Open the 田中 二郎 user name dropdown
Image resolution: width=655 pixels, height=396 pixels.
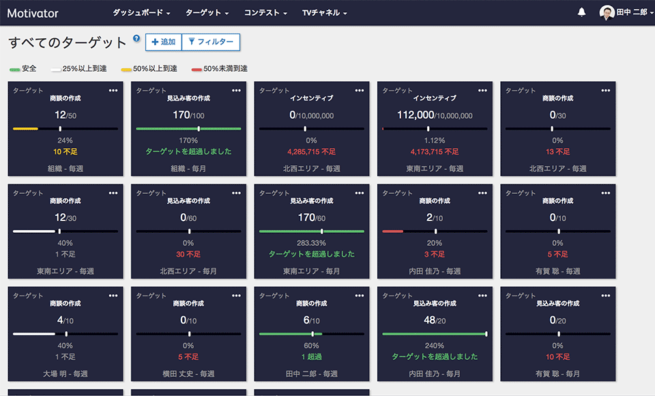(x=635, y=12)
